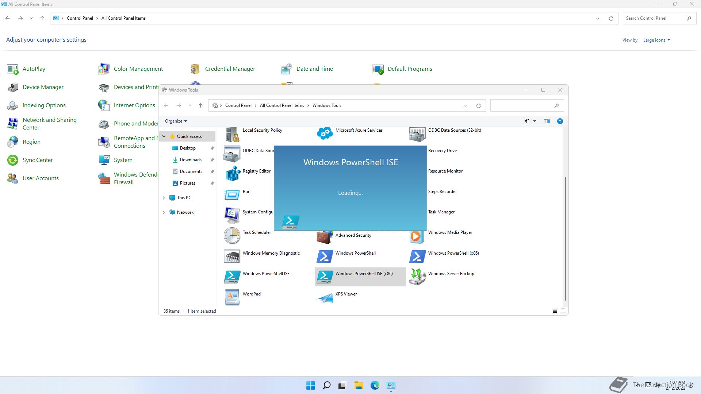This screenshot has height=394, width=701.
Task: Open Sync Center in Control Panel
Action: click(38, 160)
